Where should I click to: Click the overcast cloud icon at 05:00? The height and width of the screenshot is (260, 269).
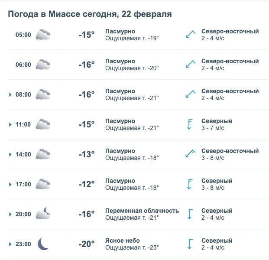43,35
